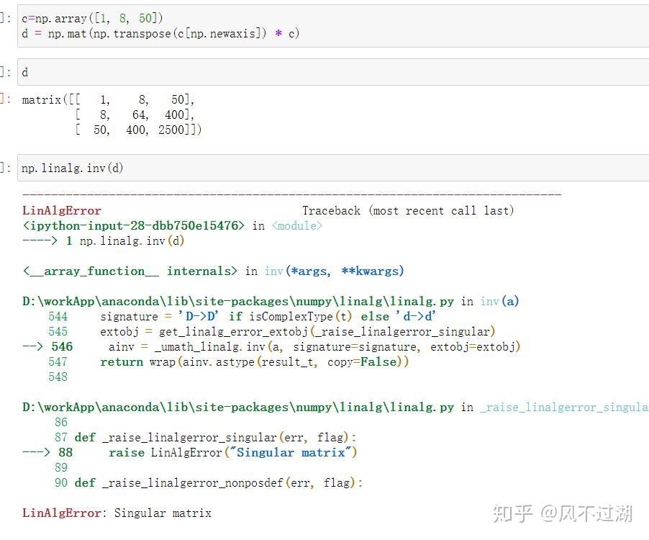The width and height of the screenshot is (649, 540).
Task: Click the ipython-input-28-dbb750e15476 reference
Action: (x=133, y=226)
